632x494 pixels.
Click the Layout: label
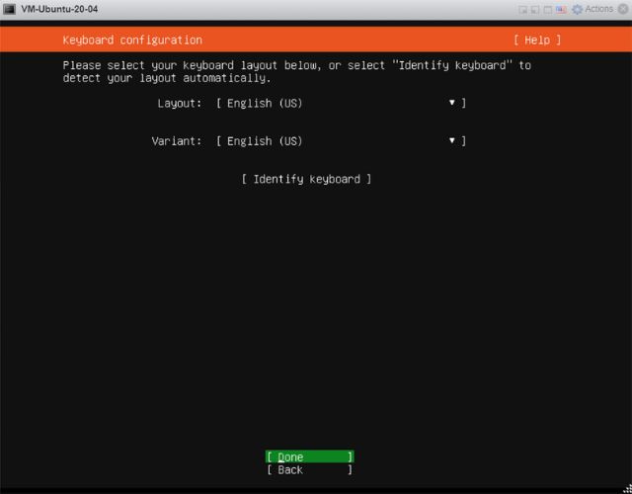pos(180,103)
